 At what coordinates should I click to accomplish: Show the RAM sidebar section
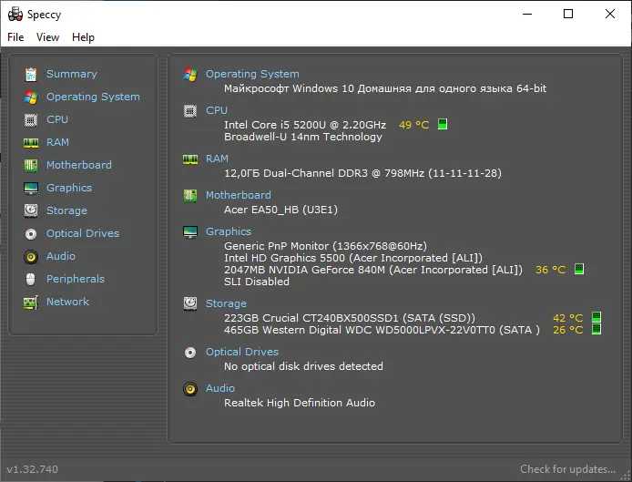click(x=57, y=142)
